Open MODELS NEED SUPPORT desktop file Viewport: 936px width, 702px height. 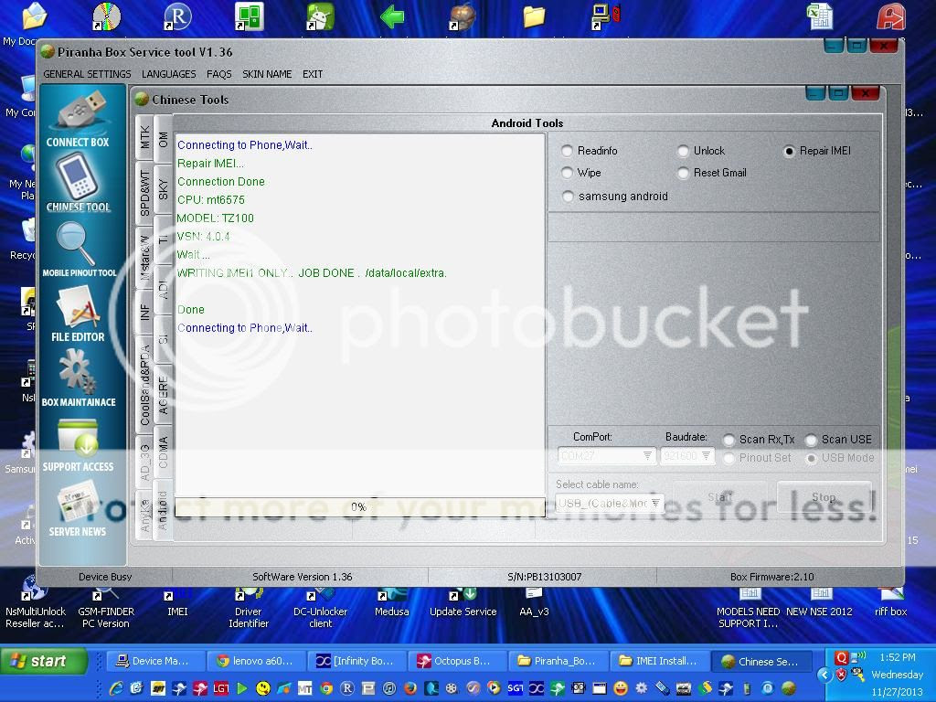click(748, 608)
